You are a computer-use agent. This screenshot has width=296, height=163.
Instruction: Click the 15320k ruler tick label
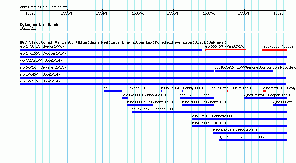pyautogui.click(x=31, y=13)
